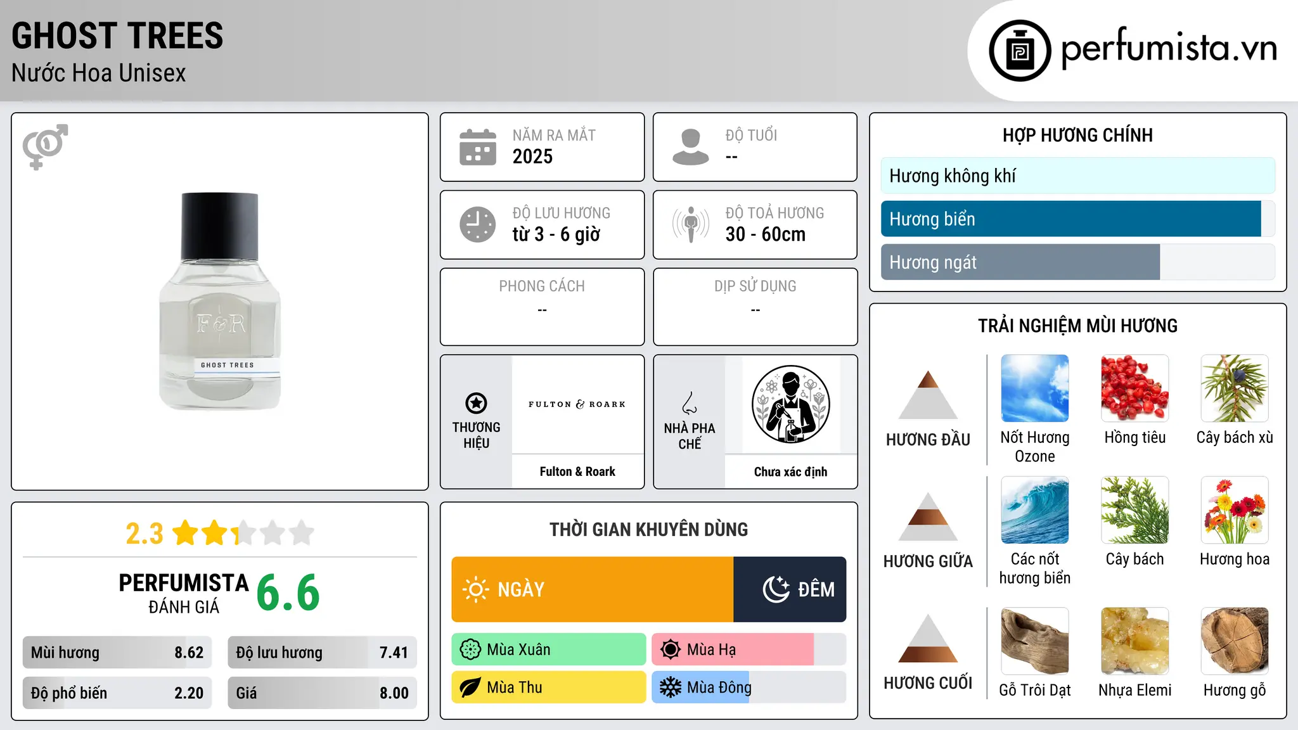This screenshot has height=730, width=1298.
Task: Select the Cây bách note thumbnail
Action: (1135, 510)
